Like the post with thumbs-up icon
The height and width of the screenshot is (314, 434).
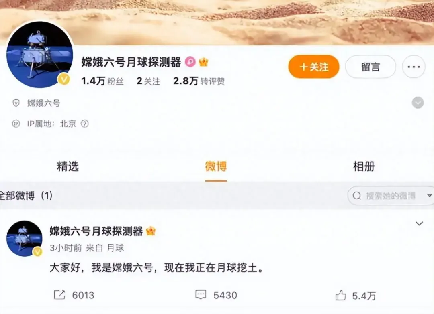coord(341,295)
